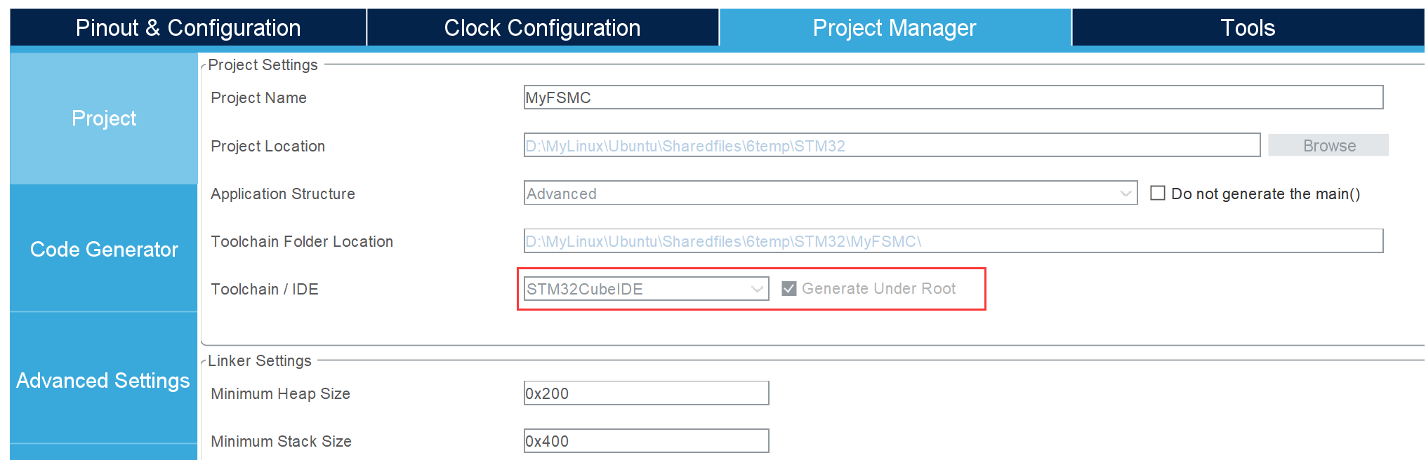Click the Toolchain Folder Location field
This screenshot has height=460, width=1426.
pyautogui.click(x=953, y=241)
